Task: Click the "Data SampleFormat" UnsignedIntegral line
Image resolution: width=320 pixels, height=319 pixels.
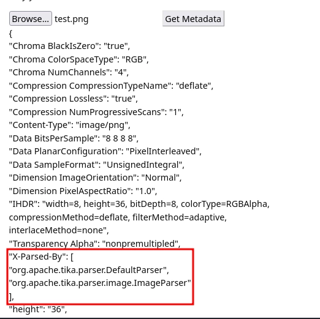Action: pos(97,165)
